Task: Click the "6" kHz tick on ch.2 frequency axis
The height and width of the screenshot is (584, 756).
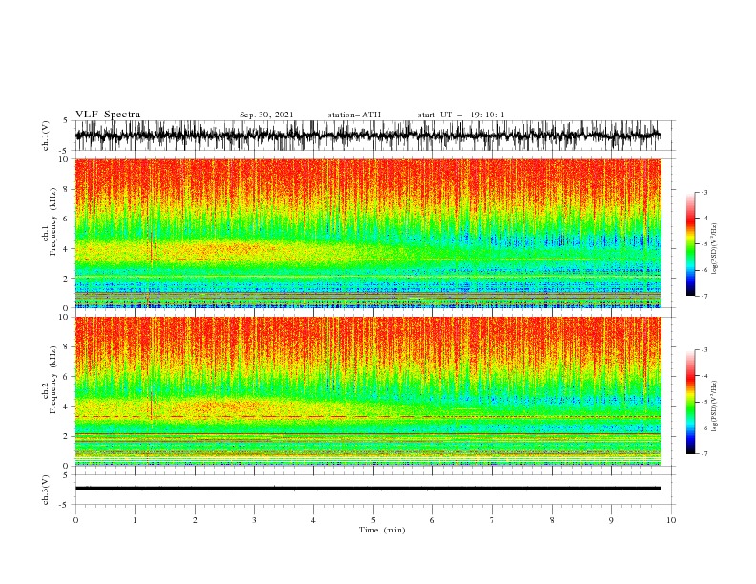Action: 67,376
